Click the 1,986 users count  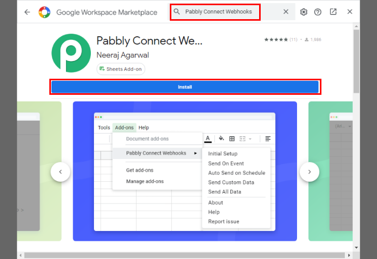click(313, 39)
